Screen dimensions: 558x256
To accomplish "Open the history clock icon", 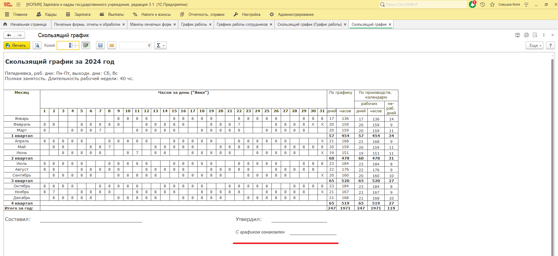I will 482,4.
